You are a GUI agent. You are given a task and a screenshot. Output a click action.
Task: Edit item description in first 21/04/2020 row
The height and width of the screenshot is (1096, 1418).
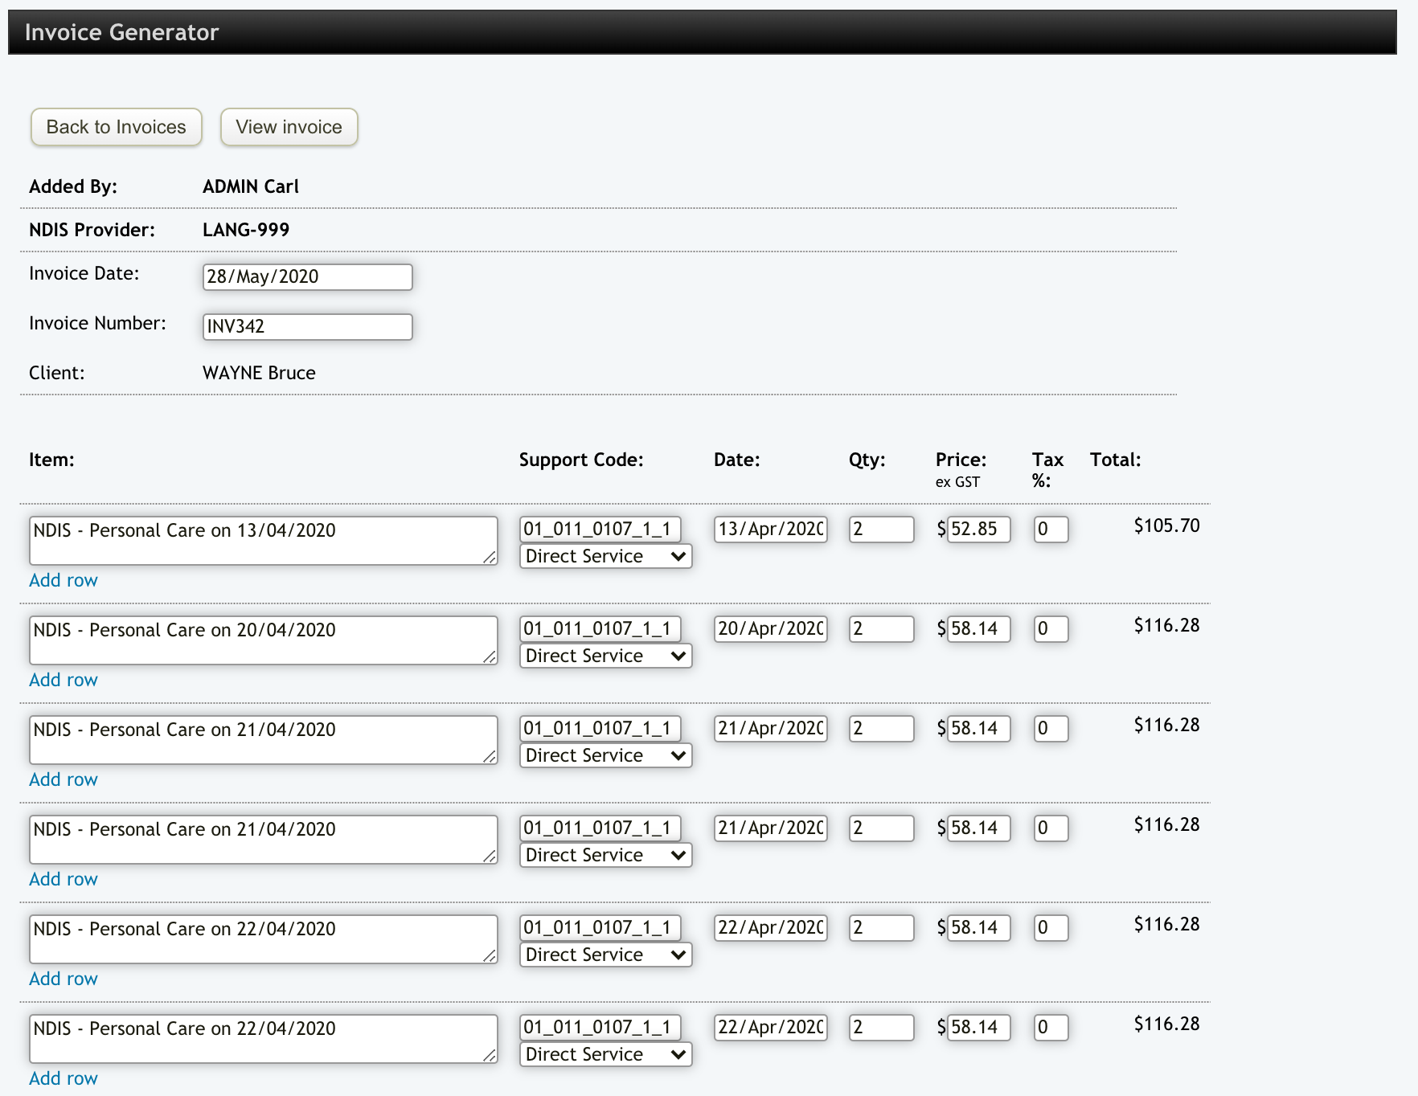(x=264, y=740)
